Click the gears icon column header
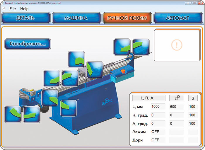 [177, 98]
